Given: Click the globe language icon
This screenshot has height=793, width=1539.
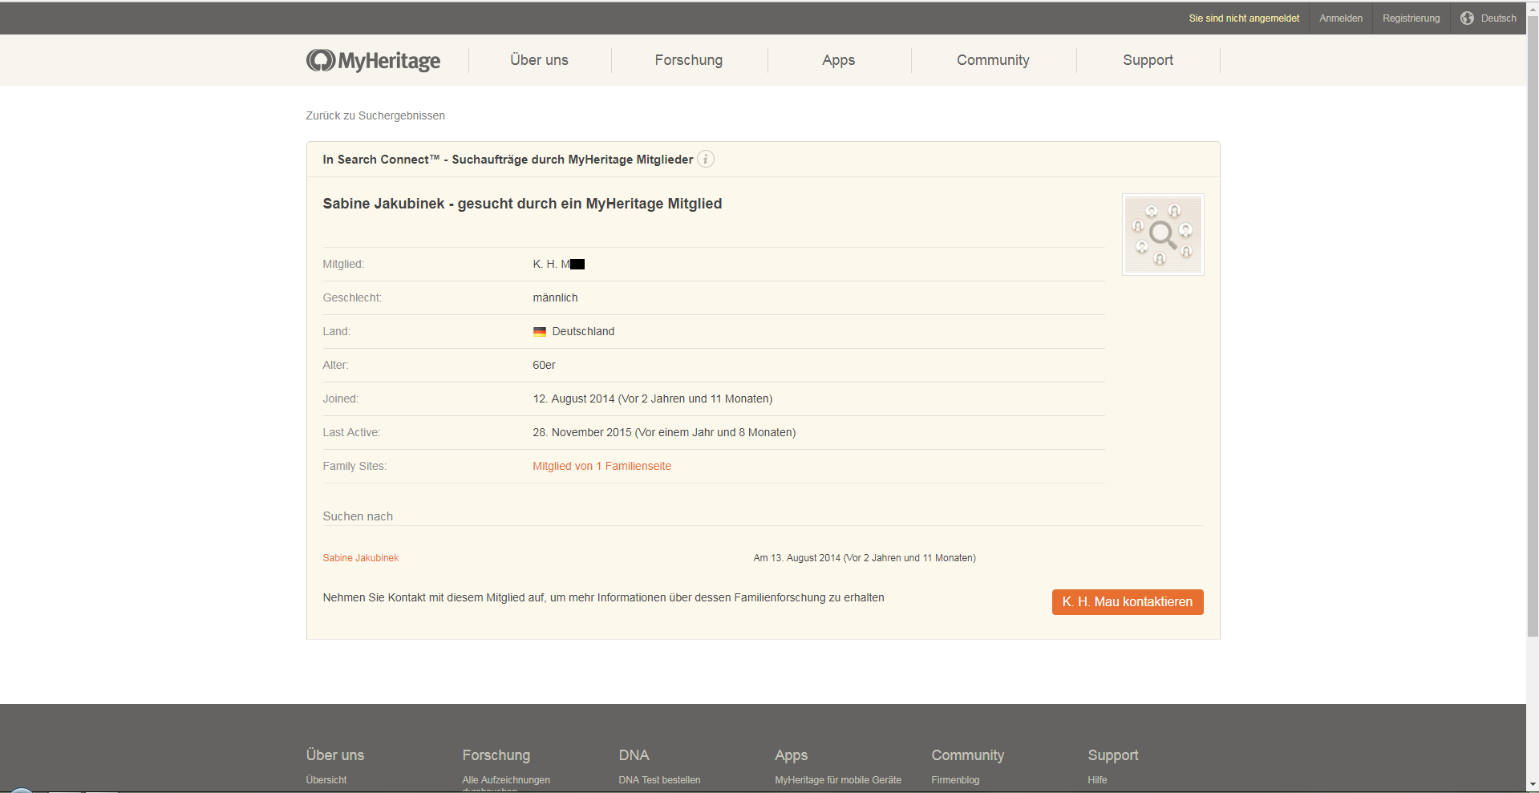Looking at the screenshot, I should 1467,18.
